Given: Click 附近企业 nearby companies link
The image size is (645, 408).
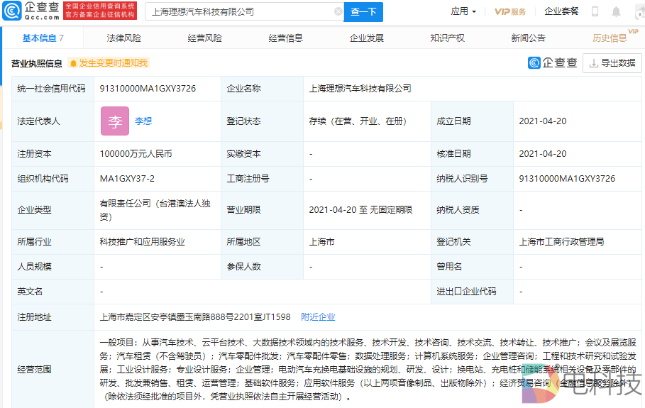Looking at the screenshot, I should coord(318,317).
